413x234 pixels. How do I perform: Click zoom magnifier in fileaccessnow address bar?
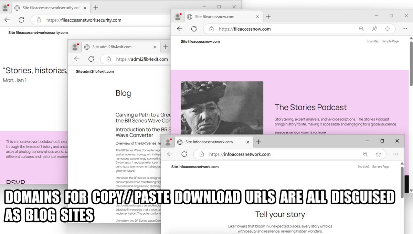(361, 29)
